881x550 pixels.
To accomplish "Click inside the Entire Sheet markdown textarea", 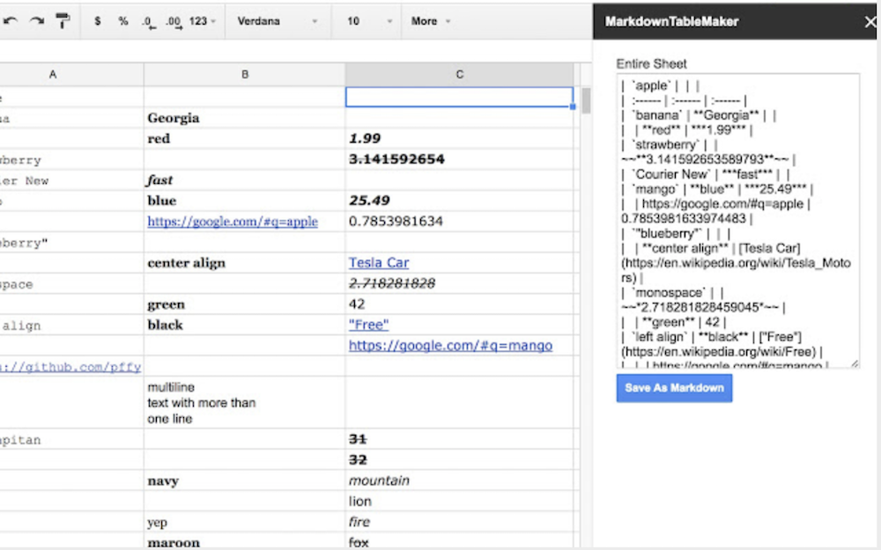I will coord(737,220).
